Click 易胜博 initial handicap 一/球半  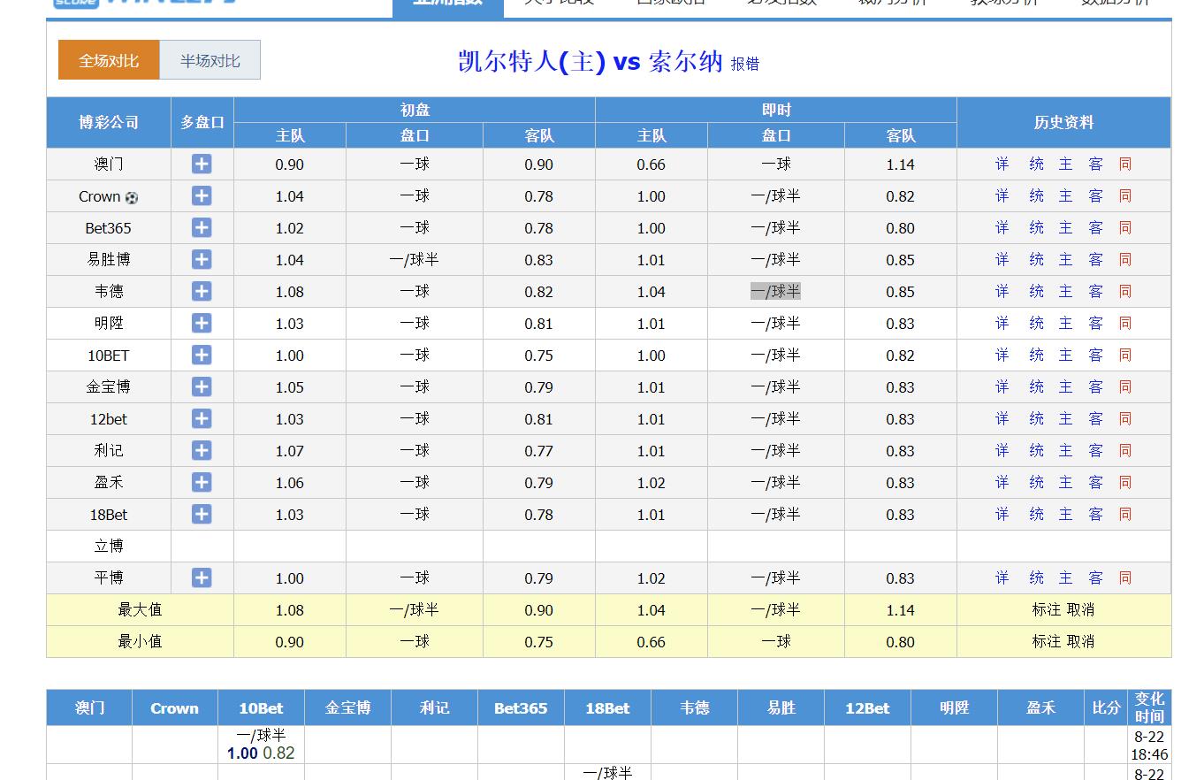[x=414, y=259]
